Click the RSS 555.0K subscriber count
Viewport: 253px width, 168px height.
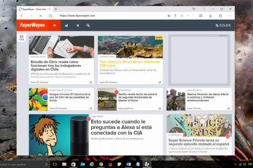(223, 25)
